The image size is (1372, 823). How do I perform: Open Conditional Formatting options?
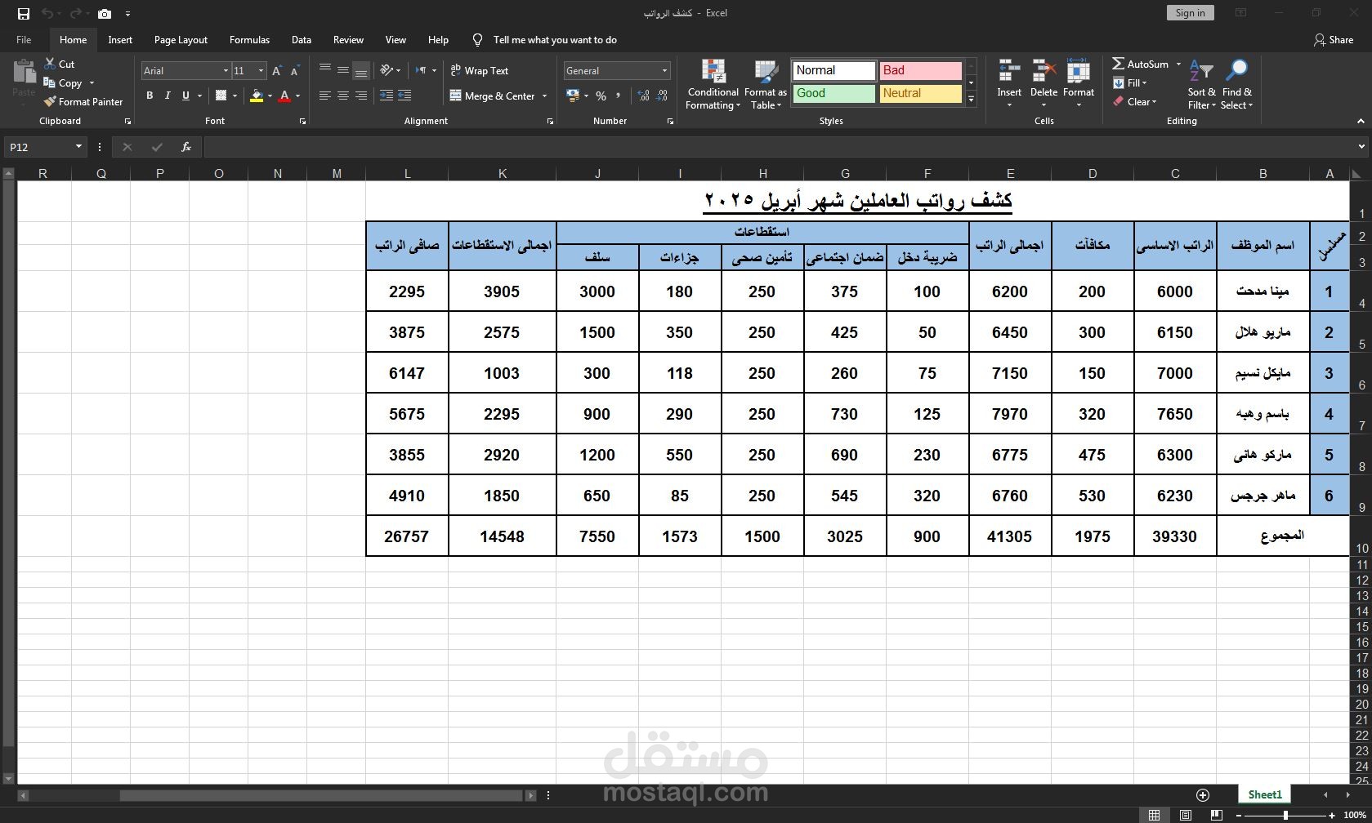point(712,84)
